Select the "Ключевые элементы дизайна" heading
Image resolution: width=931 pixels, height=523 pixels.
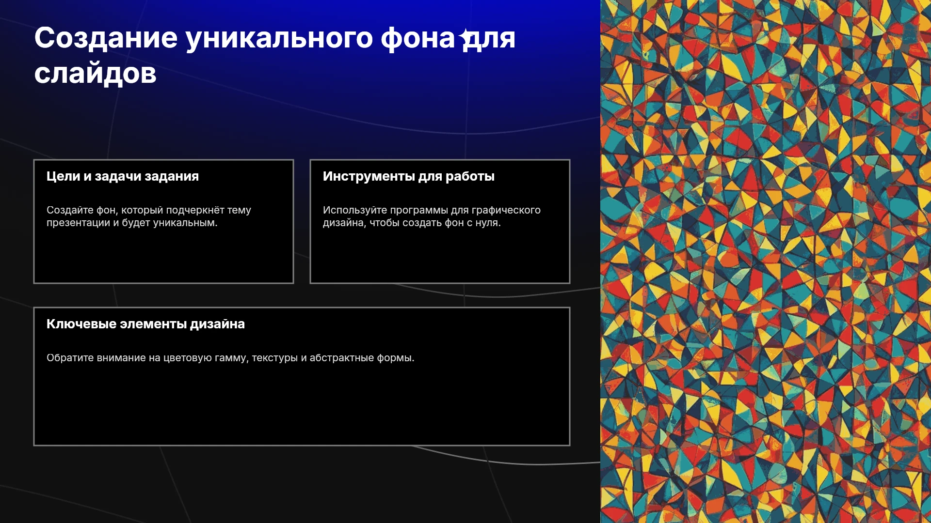coord(145,324)
